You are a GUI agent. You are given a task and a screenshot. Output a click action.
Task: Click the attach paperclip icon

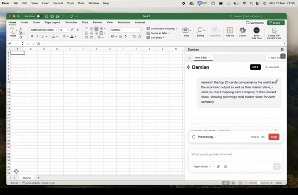(x=218, y=167)
